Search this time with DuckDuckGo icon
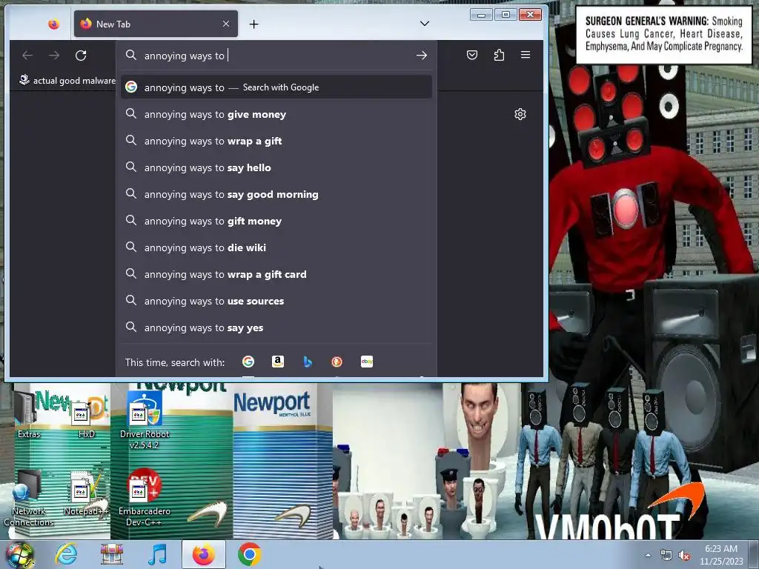This screenshot has width=759, height=569. click(x=337, y=362)
